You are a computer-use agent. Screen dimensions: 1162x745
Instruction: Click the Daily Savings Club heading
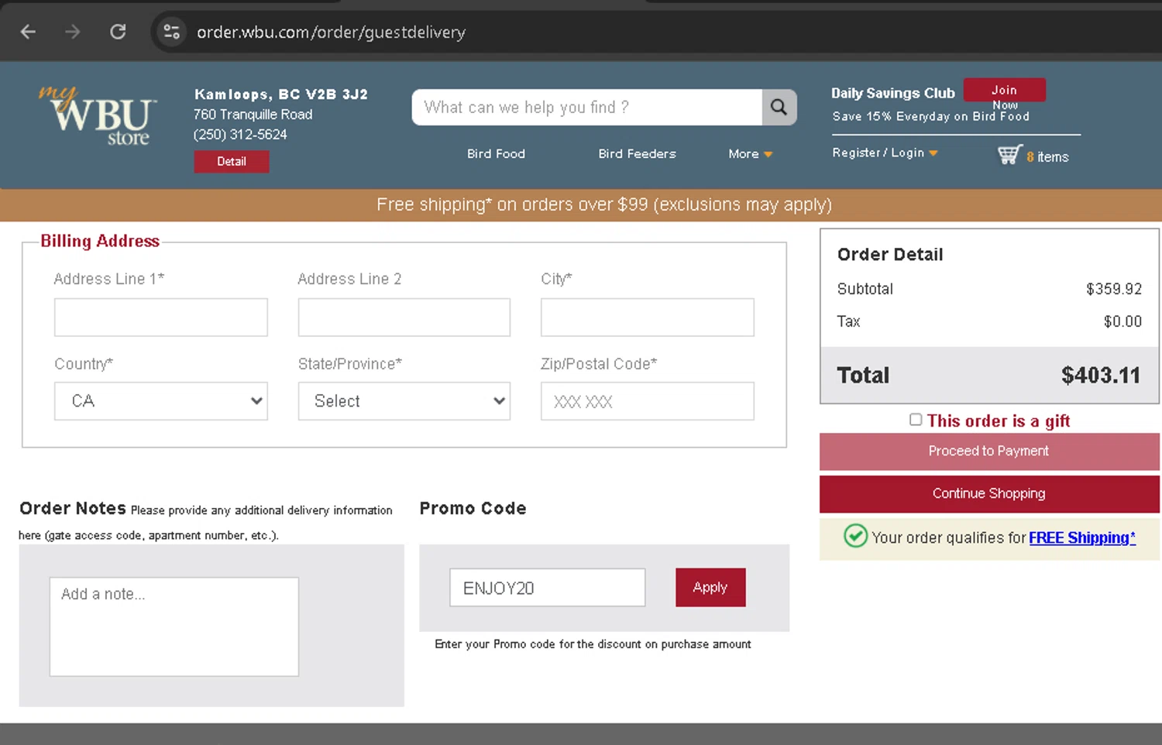point(893,93)
